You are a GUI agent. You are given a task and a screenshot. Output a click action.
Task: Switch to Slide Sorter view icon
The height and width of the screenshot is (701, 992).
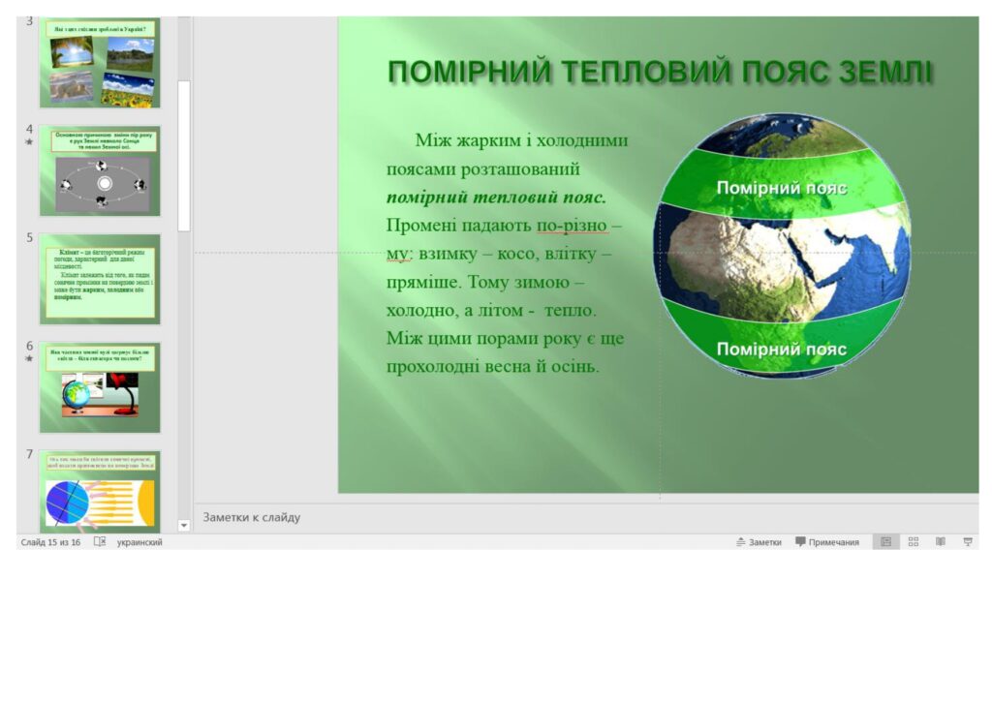click(x=913, y=541)
